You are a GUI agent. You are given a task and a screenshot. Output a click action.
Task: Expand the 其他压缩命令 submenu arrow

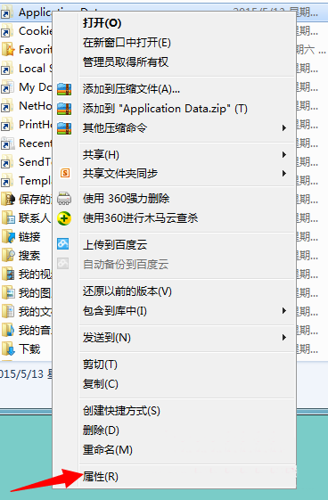(284, 128)
